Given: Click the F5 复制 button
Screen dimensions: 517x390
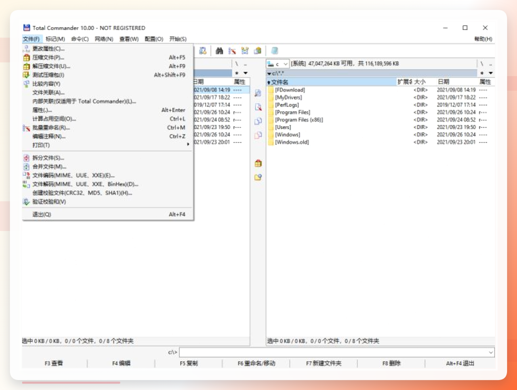Looking at the screenshot, I should 189,363.
